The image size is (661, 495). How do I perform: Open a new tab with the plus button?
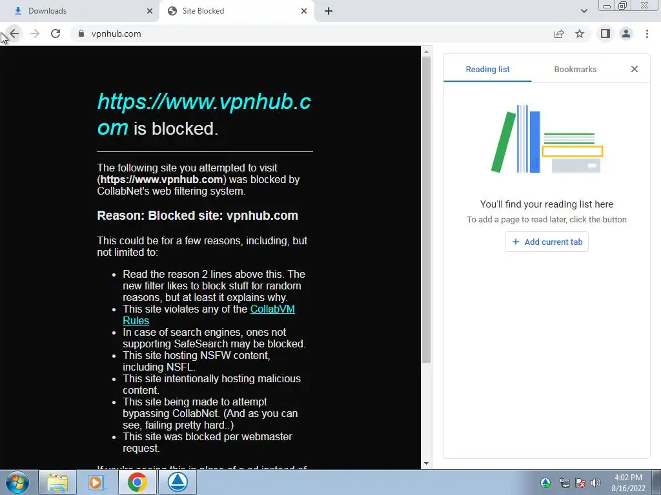tap(329, 11)
